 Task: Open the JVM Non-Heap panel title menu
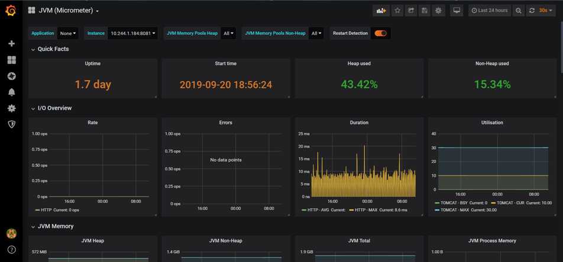[x=225, y=241]
